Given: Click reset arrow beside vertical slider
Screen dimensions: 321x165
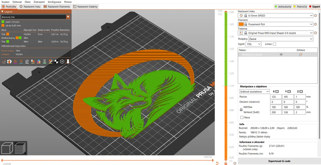Looking at the screenshot, I should (x=217, y=163).
